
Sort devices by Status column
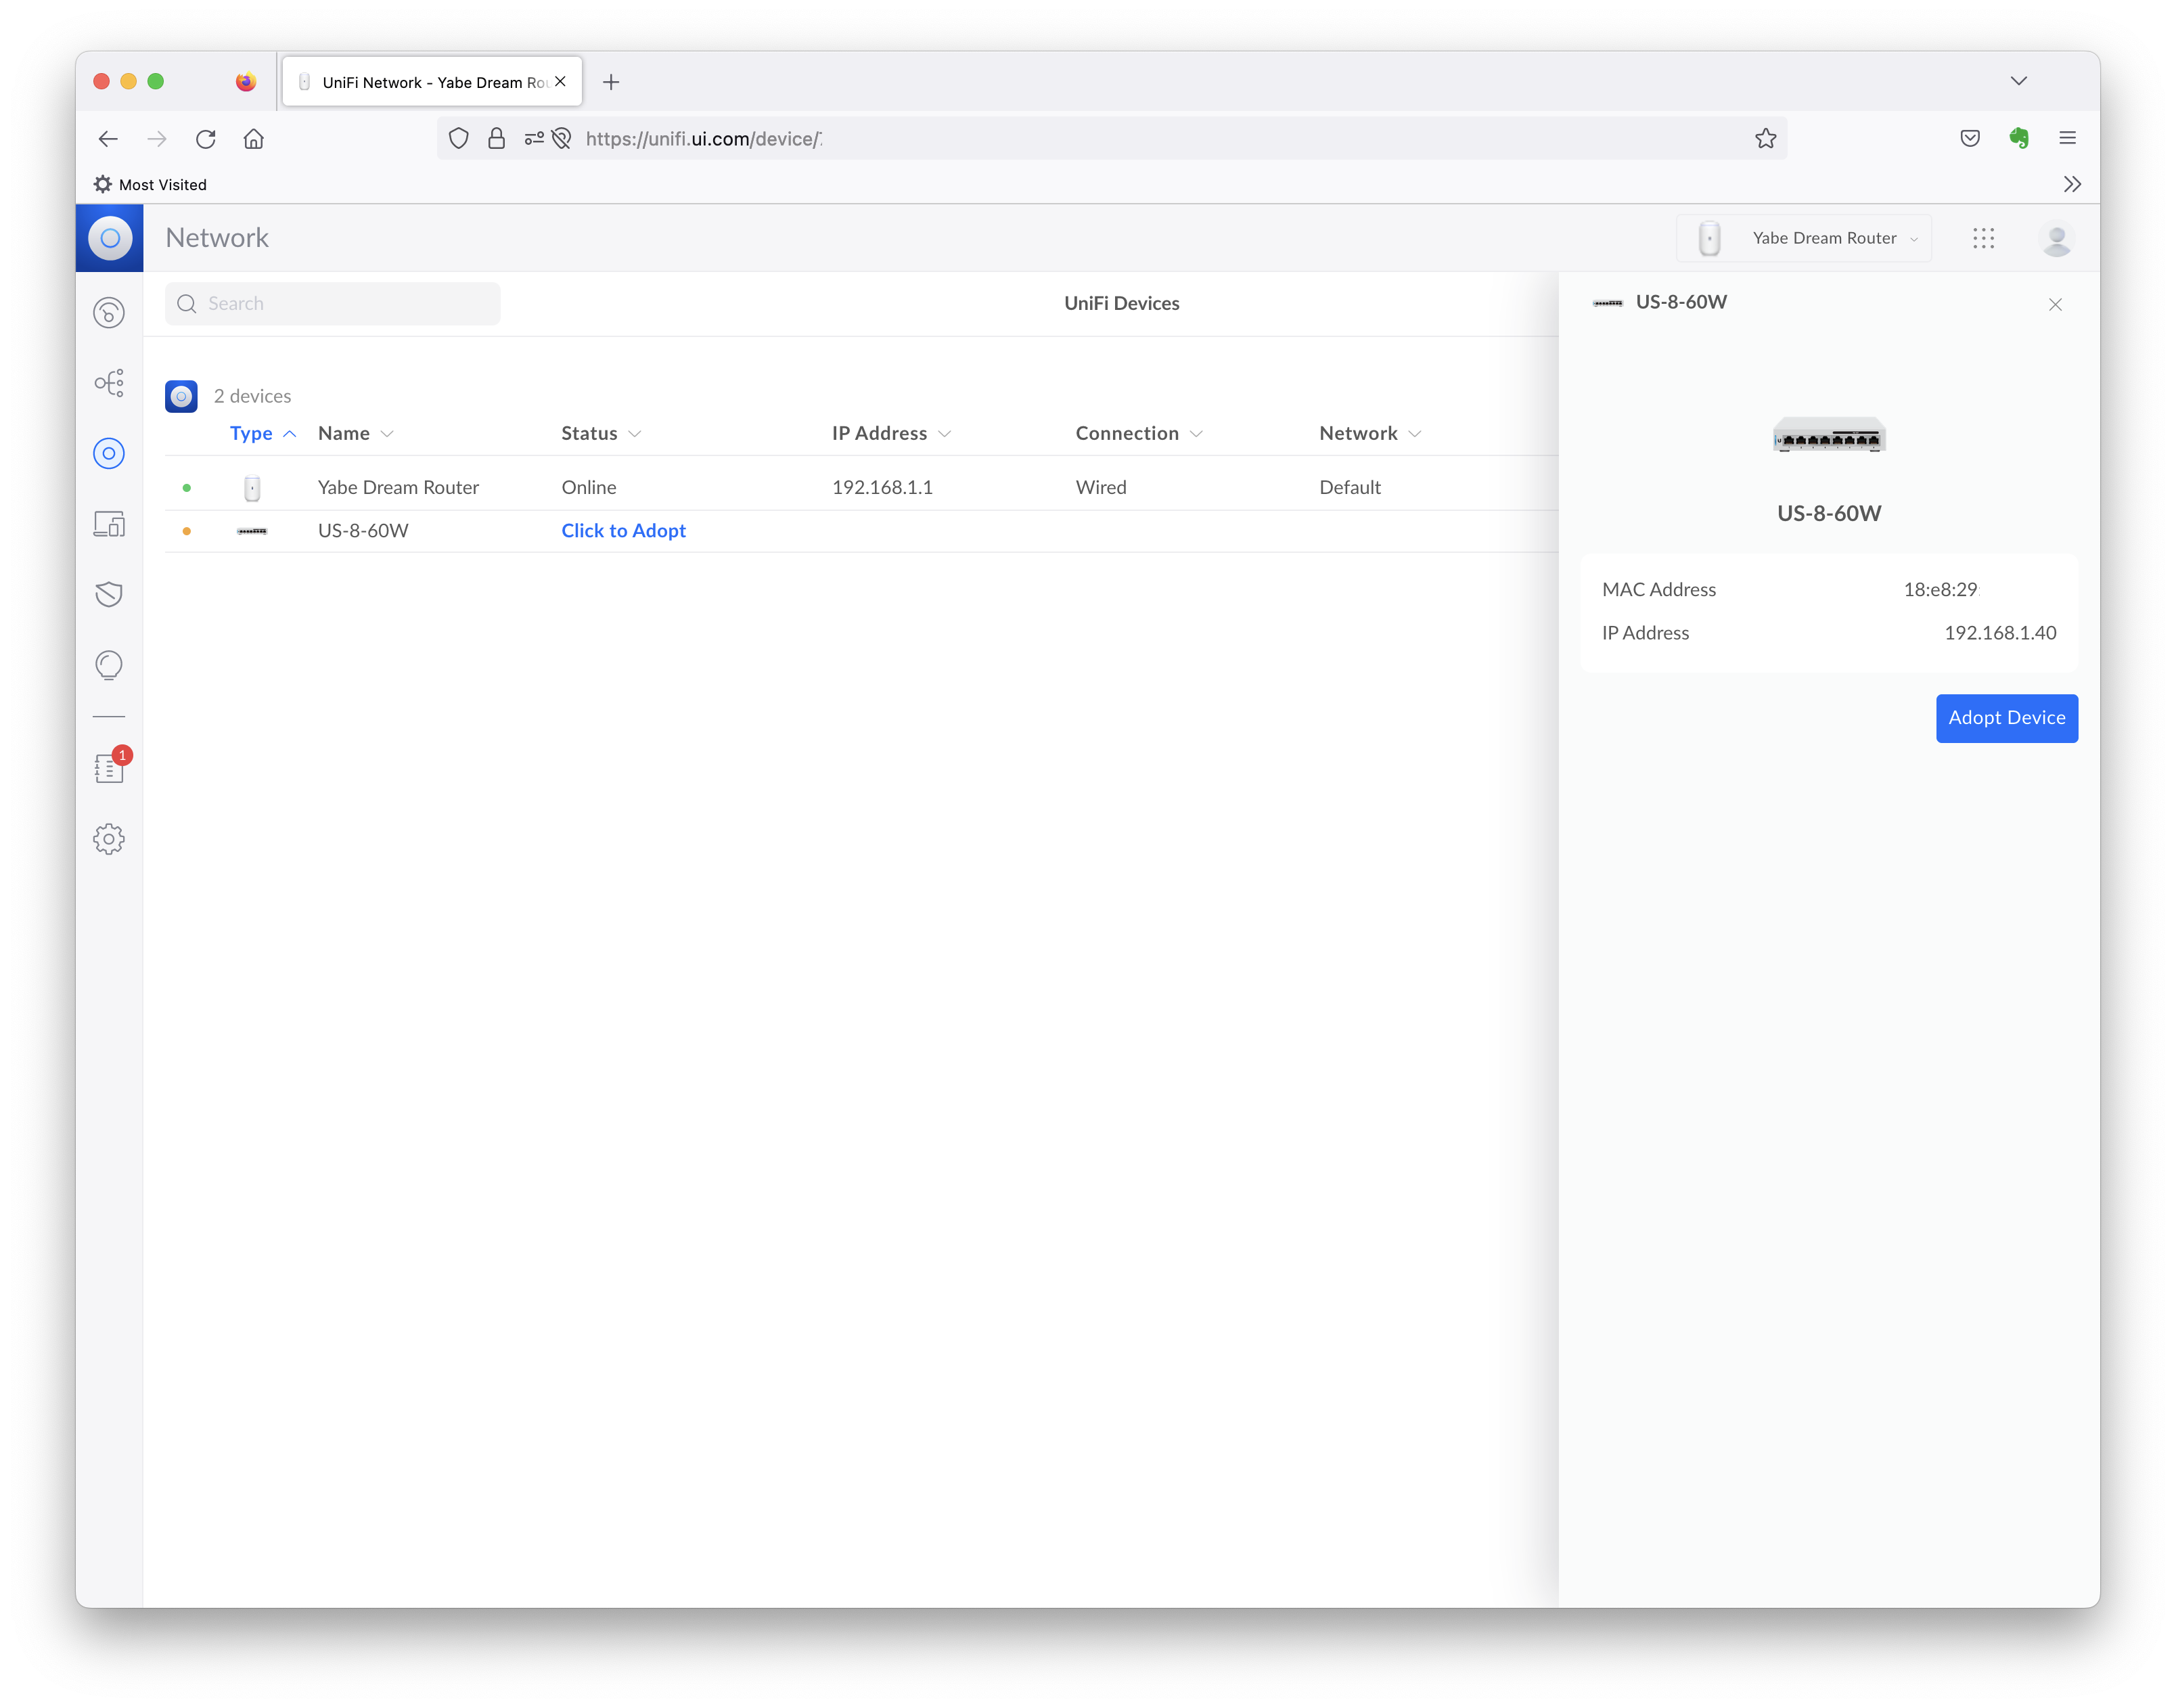point(601,433)
